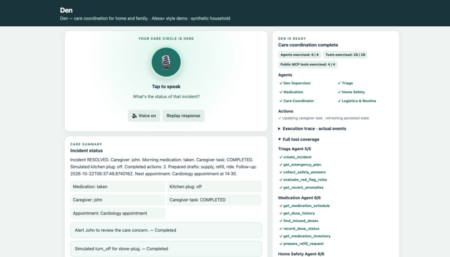This screenshot has height=257, width=450.
Task: Tap the microphone to speak
Action: pyautogui.click(x=166, y=62)
